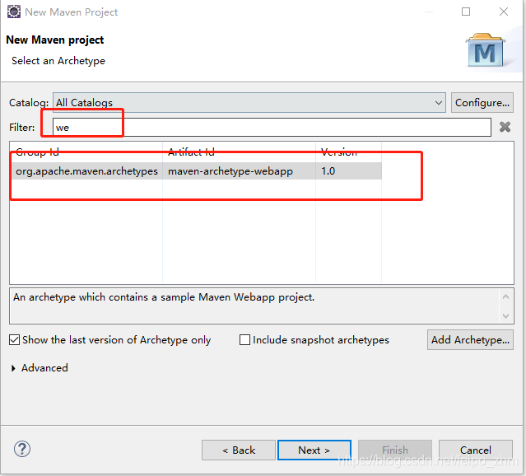Expand the Advanced section
Screen dimensions: 526x476
coord(13,368)
